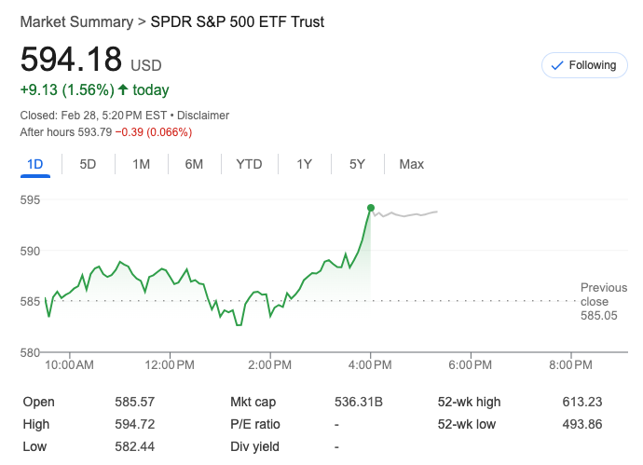This screenshot has height=465, width=643.
Task: Toggle the Following button
Action: coord(583,65)
